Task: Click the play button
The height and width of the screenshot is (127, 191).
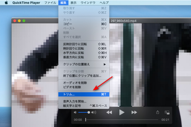Action: pos(122,112)
